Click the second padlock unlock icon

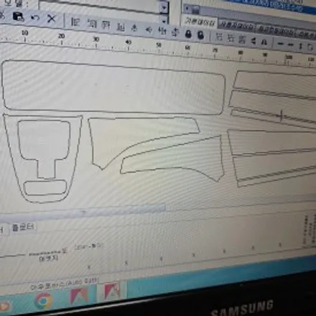[200, 35]
